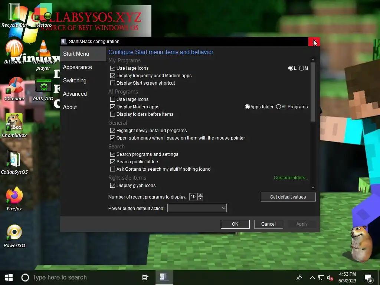Launch CCleaner desktop shortcut
Image resolution: width=380 pixels, height=285 pixels.
coord(14,89)
